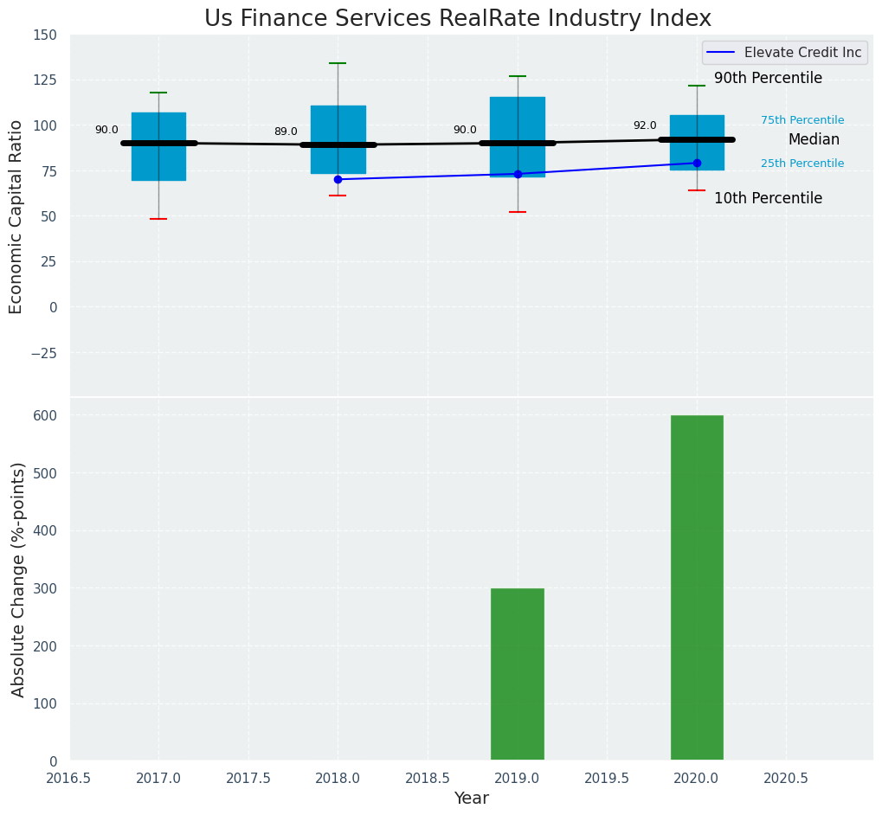The width and height of the screenshot is (882, 815).
Task: Click the green 2019 absolute change bar
Action: pos(518,674)
